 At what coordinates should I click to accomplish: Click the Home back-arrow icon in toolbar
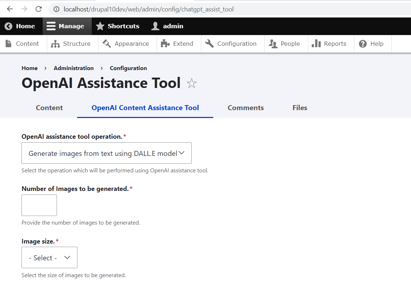pos(8,26)
